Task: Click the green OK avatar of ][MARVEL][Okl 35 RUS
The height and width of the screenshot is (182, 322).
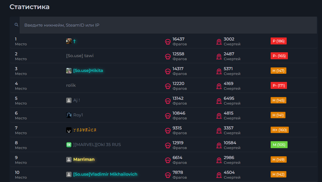Action: point(69,145)
